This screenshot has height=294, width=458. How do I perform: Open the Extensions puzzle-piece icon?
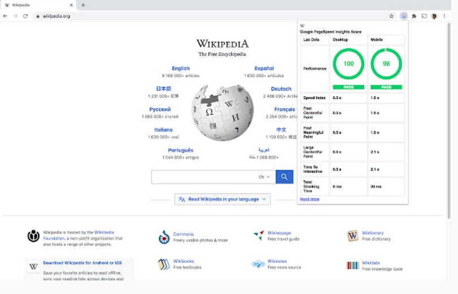(414, 16)
